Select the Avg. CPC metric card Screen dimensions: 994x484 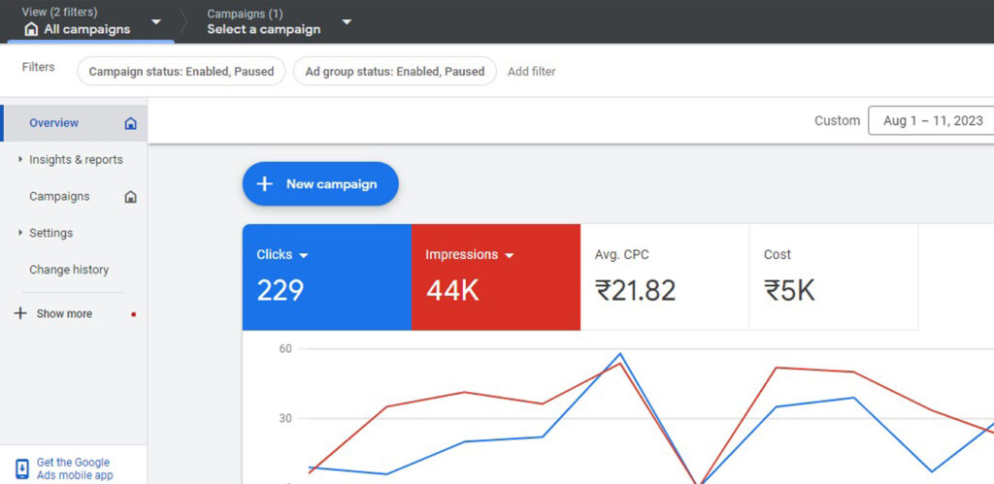point(664,276)
